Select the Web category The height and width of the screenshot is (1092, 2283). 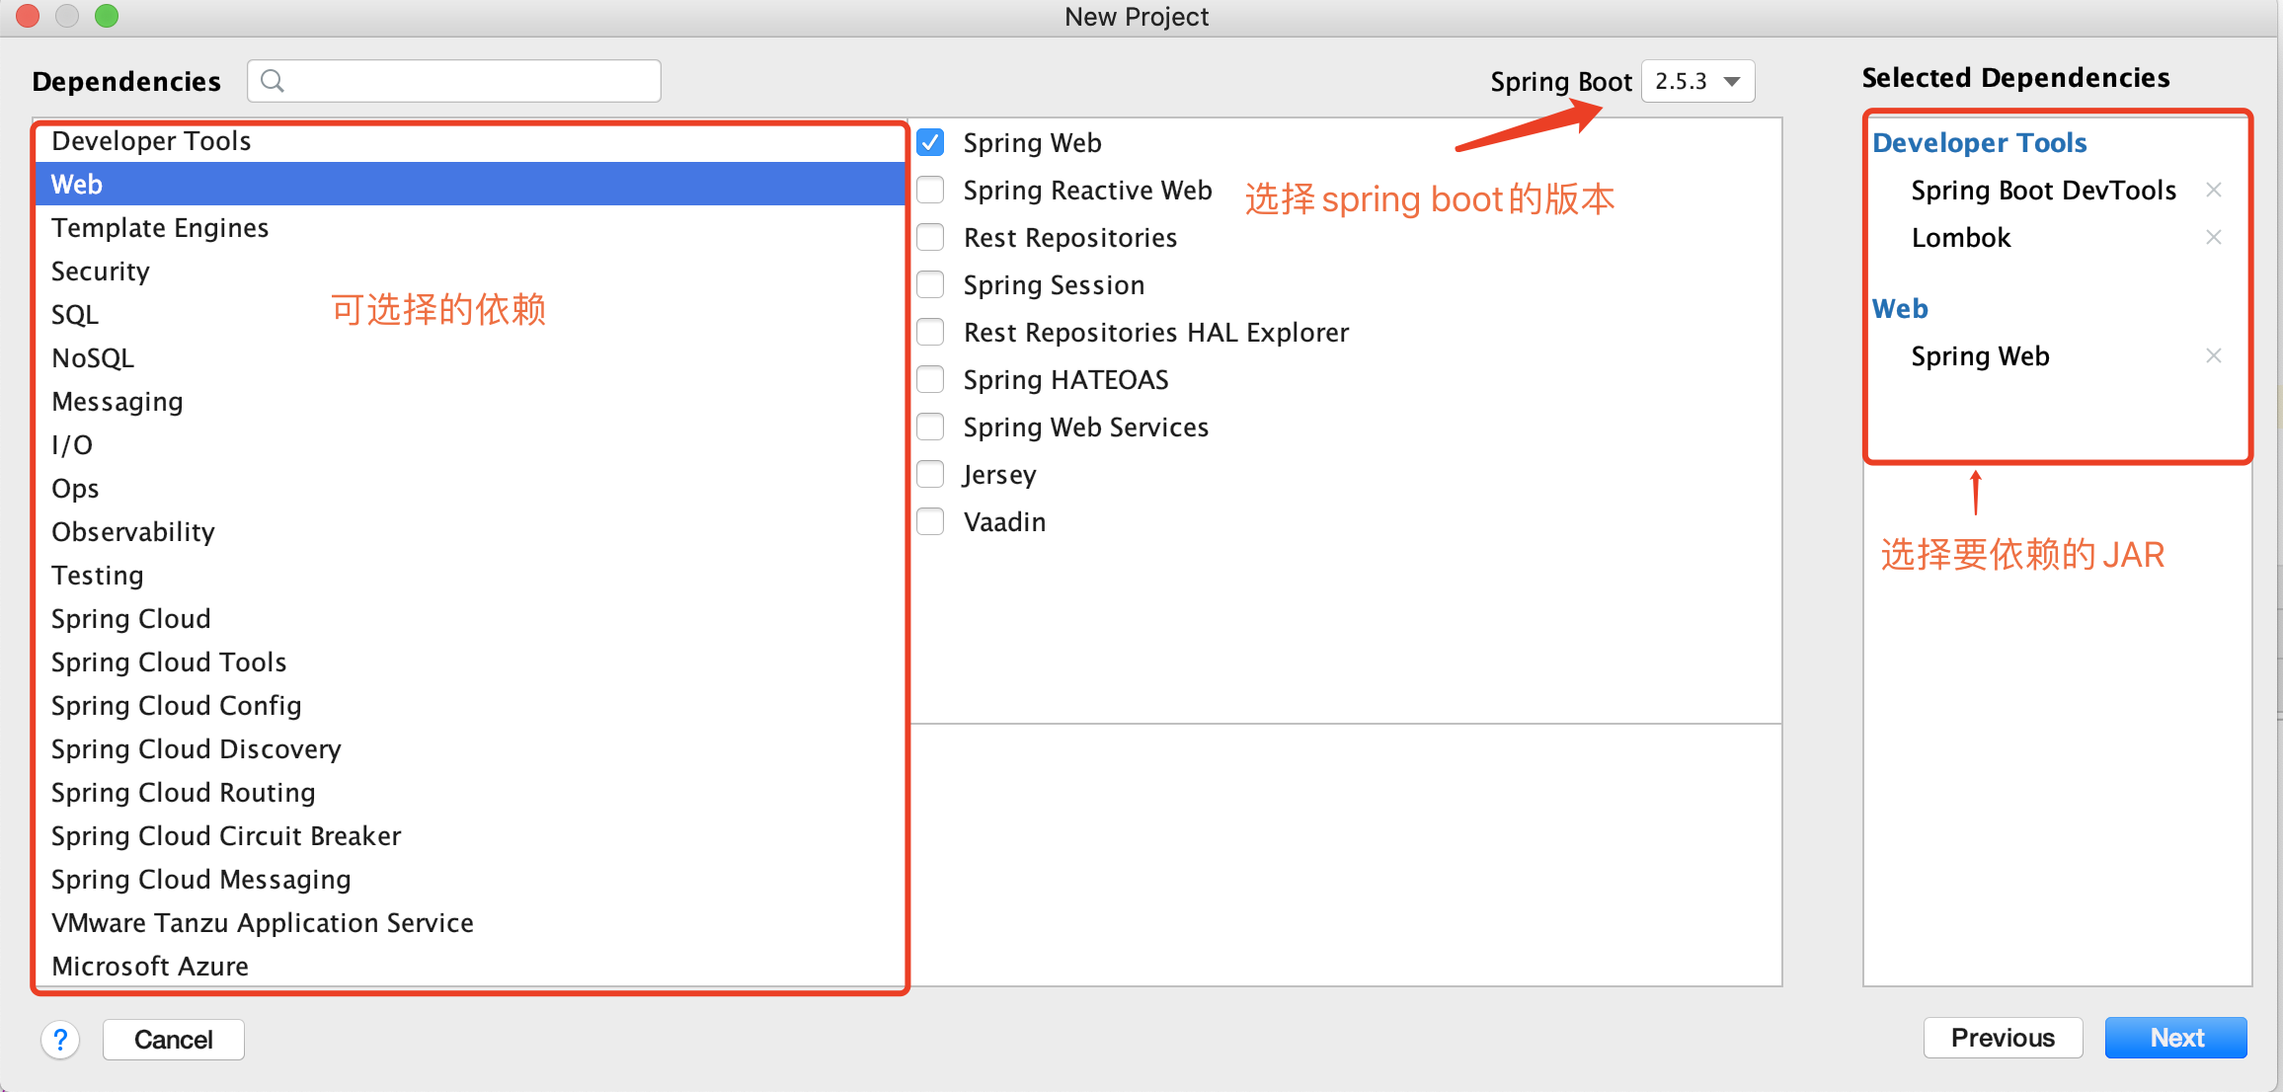click(x=470, y=184)
